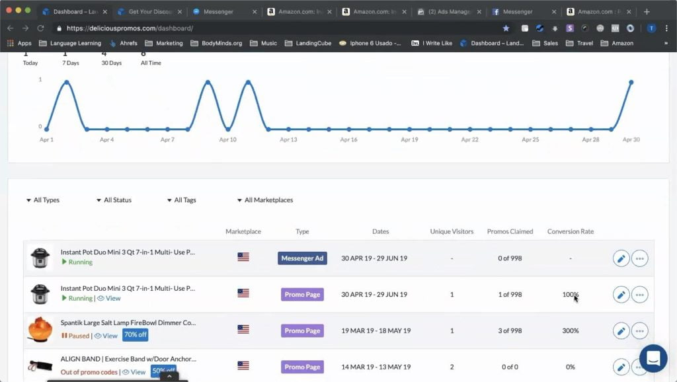Open the Marketing bookmarks folder
This screenshot has height=382, width=677.
tap(164, 43)
